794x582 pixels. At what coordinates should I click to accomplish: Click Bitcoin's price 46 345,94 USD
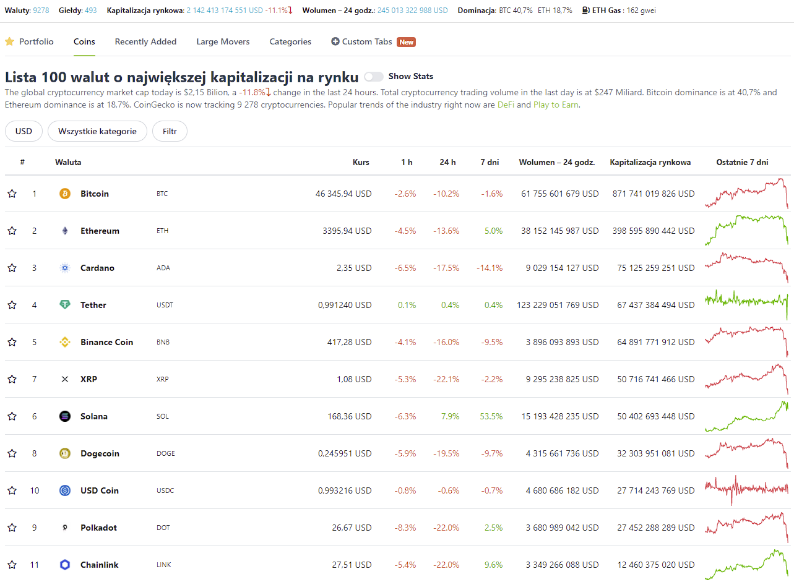[x=343, y=194]
